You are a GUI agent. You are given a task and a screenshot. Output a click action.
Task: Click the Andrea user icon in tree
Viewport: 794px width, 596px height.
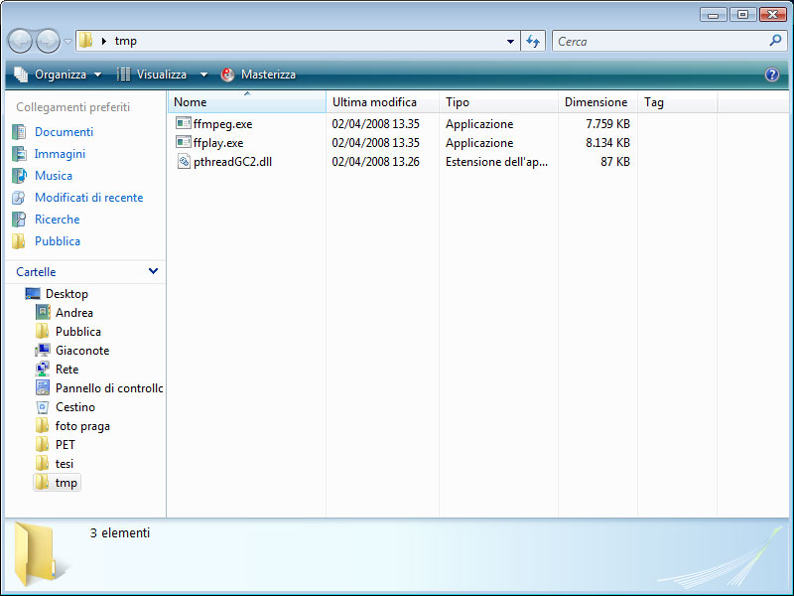point(43,312)
